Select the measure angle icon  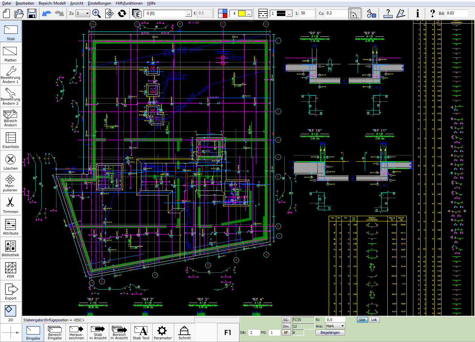pos(401,13)
